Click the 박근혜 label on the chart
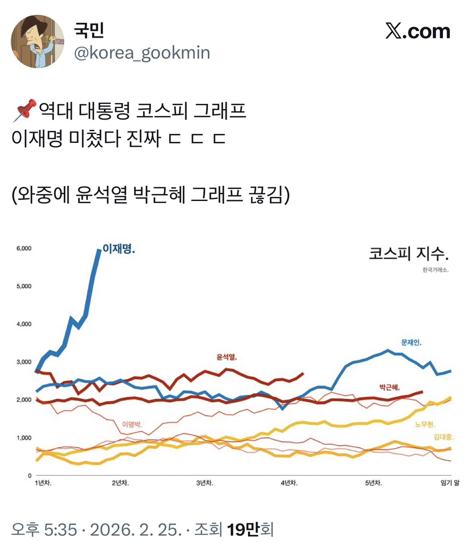Viewport: 473px width, 542px height. coord(389,387)
